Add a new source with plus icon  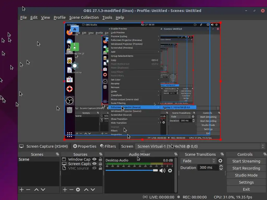tap(65, 190)
